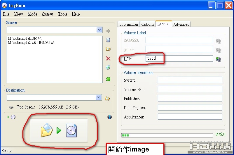The image size is (234, 155).
Task: Browse for a file icon
Action: coord(108,40)
